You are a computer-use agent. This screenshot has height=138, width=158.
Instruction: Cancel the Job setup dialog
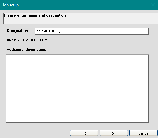tap(143, 133)
